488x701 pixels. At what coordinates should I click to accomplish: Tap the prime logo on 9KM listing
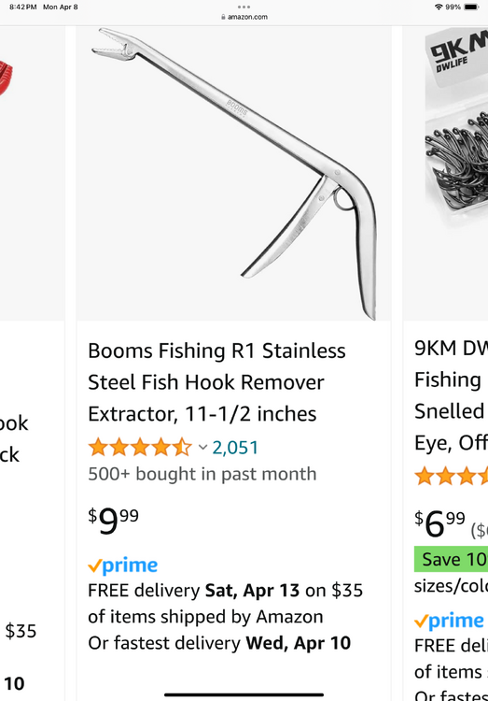point(449,621)
